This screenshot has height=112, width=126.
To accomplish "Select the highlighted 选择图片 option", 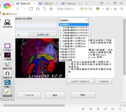I will 74,25.
